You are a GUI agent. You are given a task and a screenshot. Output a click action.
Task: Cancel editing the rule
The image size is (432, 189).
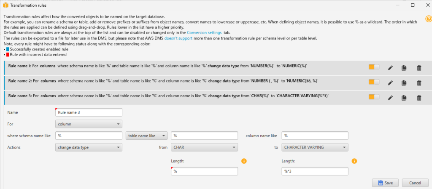pos(412,183)
